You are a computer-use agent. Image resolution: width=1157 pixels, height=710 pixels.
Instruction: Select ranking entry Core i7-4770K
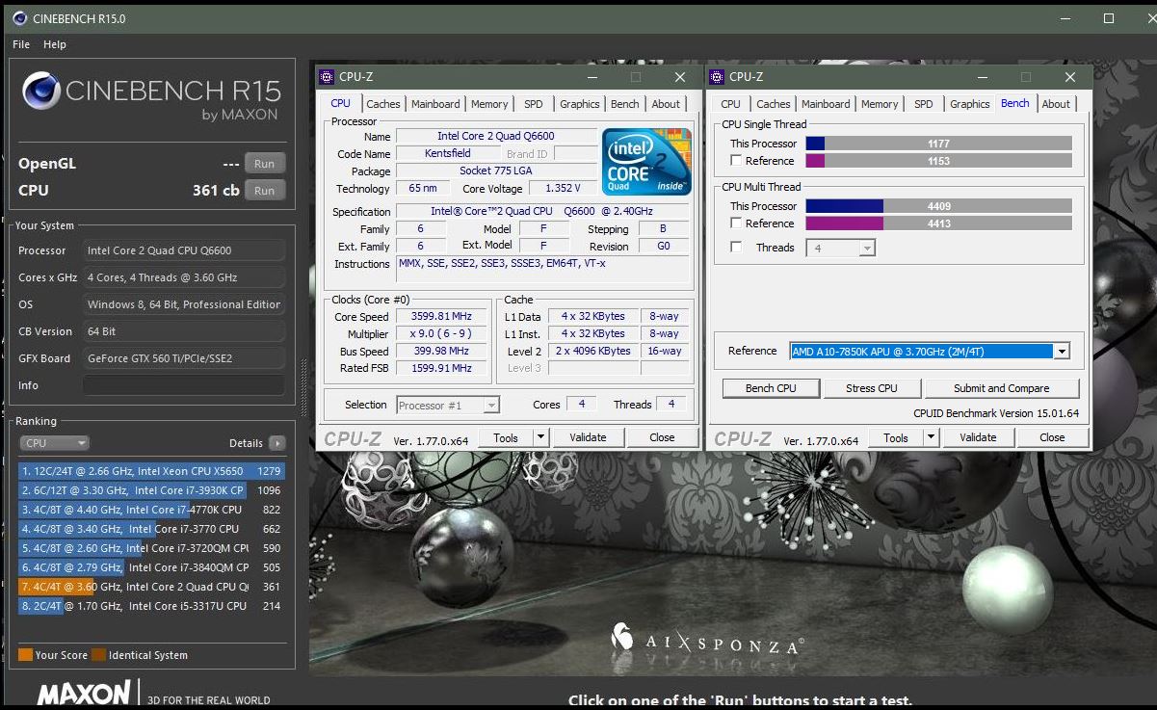(151, 510)
